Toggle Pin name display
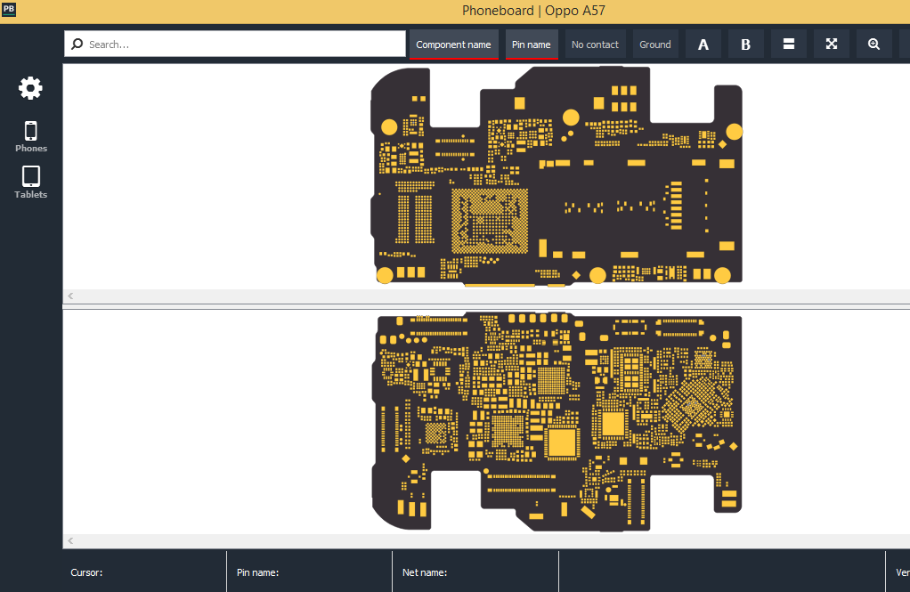 pos(531,45)
